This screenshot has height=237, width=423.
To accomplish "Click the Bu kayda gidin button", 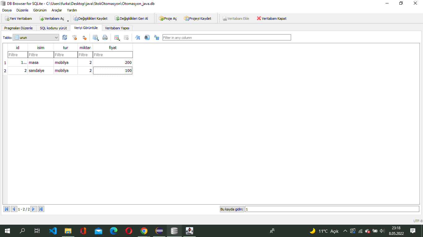I will (232, 209).
